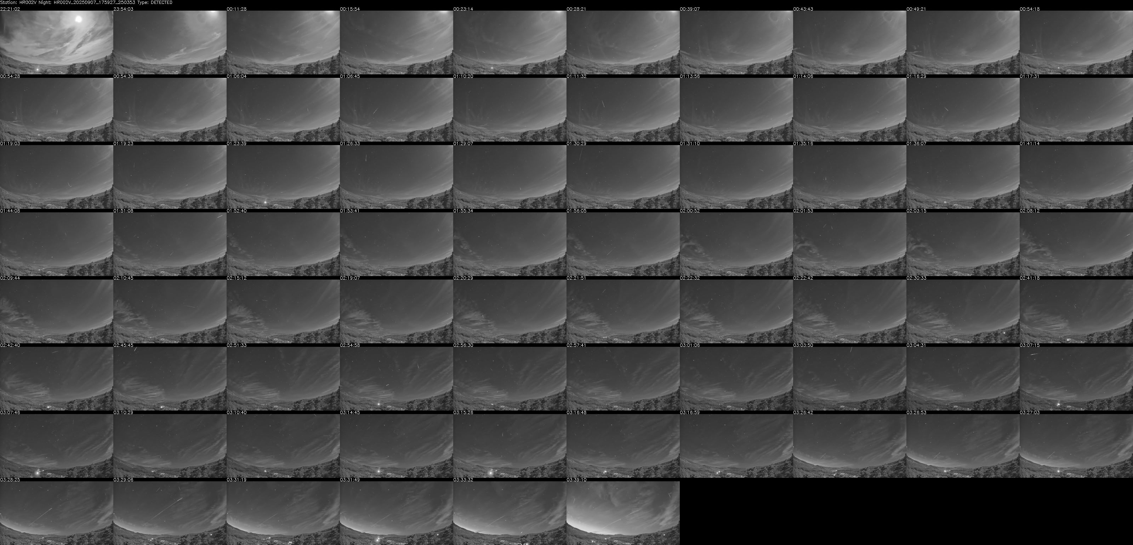Image resolution: width=1133 pixels, height=545 pixels.
Task: Click the 01:35:16 detection thumbnail
Action: click(850, 177)
